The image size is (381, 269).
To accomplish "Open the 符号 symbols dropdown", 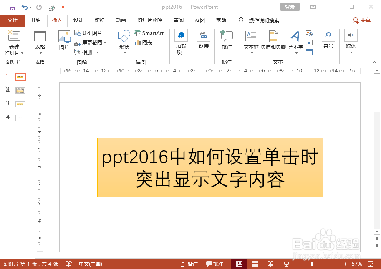I will [x=328, y=42].
